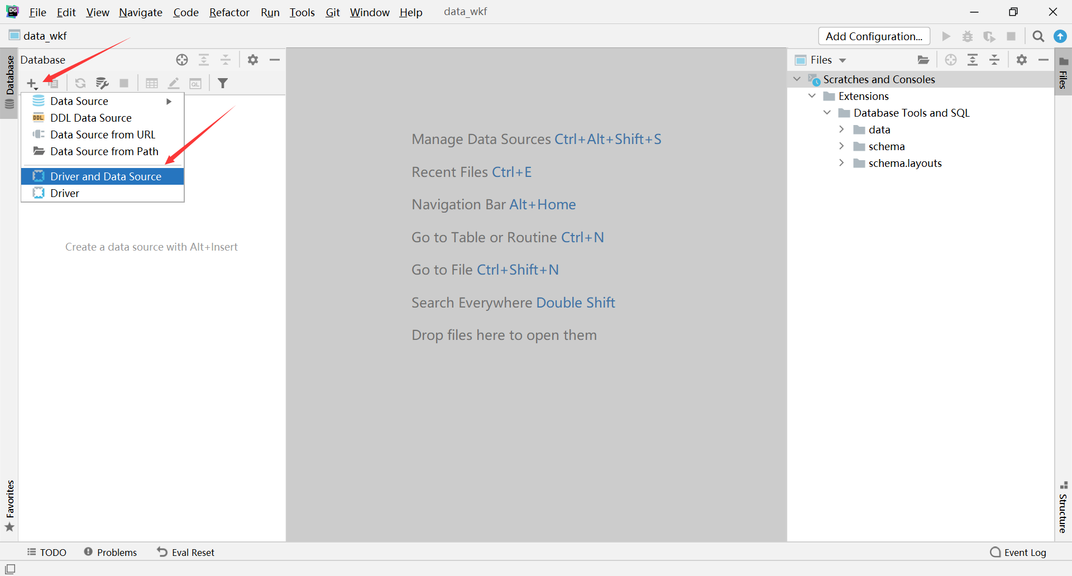Click the locate target icon in Files panel

point(951,60)
